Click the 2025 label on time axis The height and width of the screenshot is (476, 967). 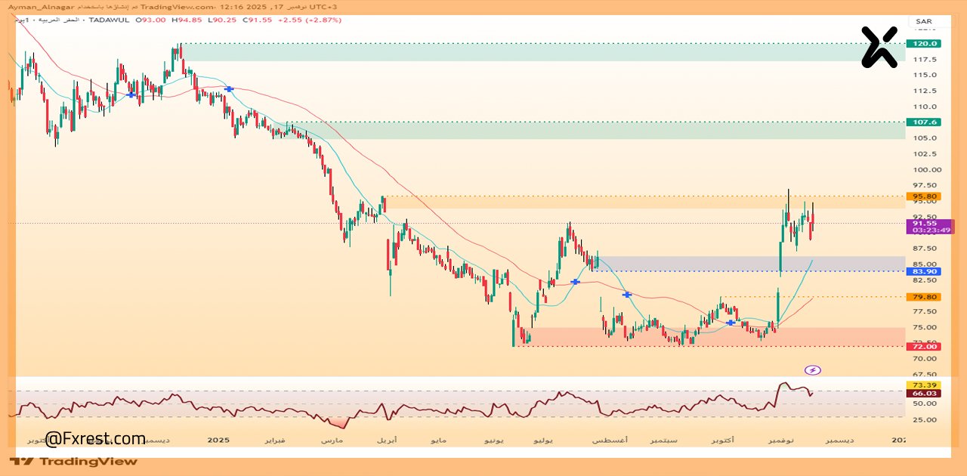(218, 440)
